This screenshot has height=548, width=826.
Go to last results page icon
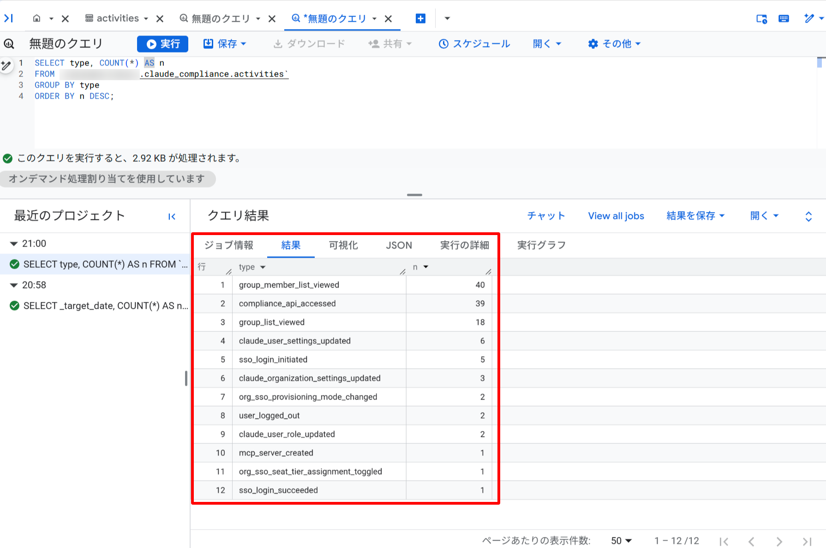[x=807, y=542]
